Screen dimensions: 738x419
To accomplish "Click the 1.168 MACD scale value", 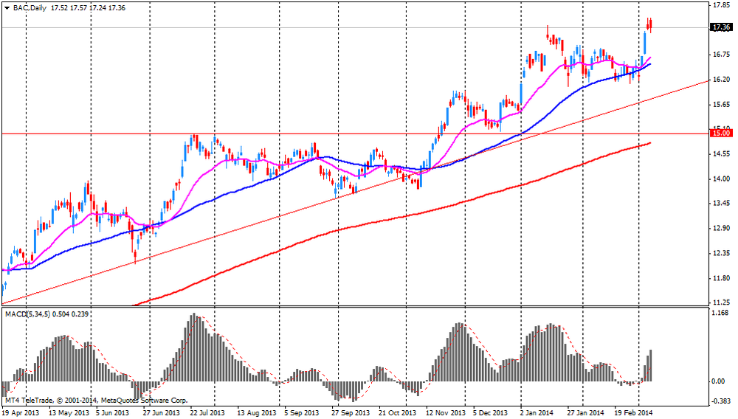I will pyautogui.click(x=721, y=313).
